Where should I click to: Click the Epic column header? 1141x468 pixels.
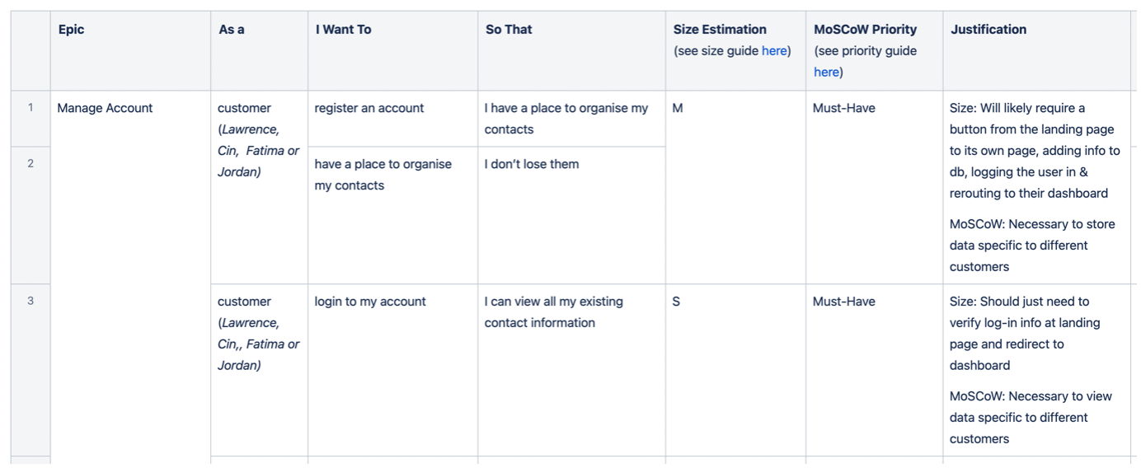click(130, 50)
